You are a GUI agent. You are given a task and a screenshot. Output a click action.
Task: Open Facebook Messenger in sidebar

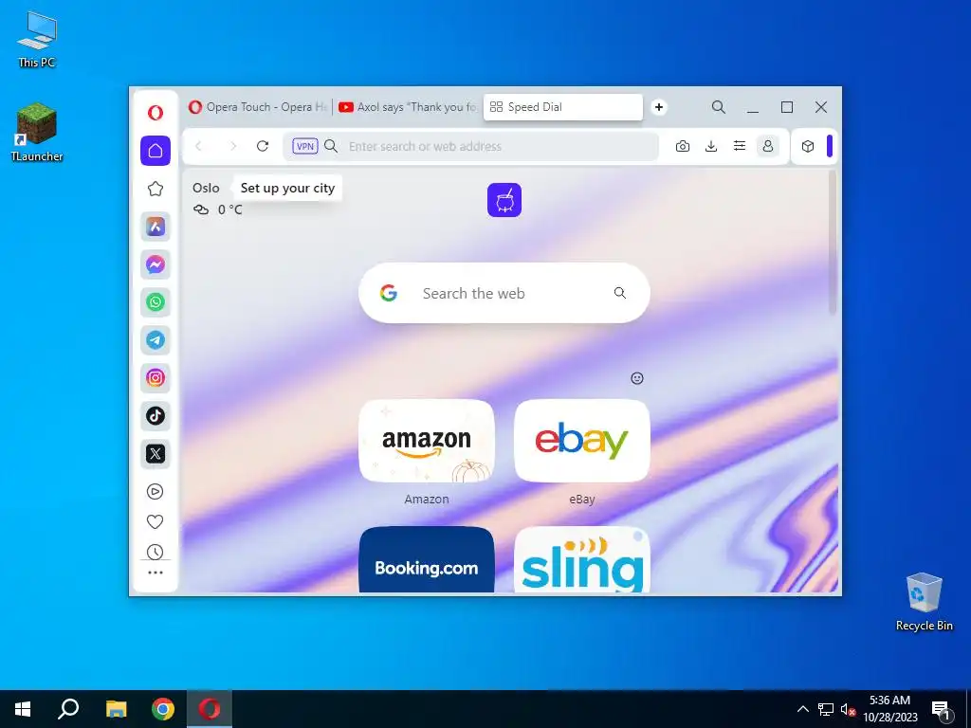pyautogui.click(x=156, y=264)
